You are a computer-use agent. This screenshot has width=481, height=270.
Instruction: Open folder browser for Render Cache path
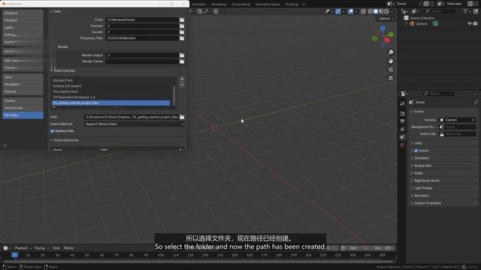point(182,61)
